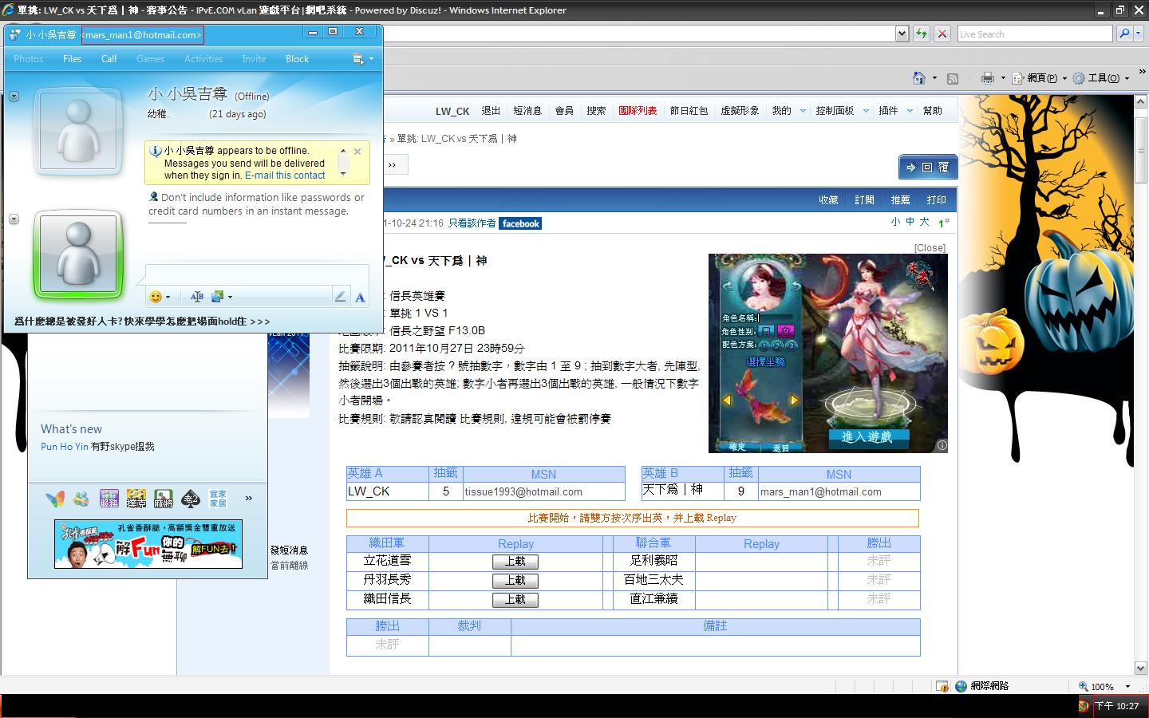Click the handwriting pen icon in chat

click(340, 297)
